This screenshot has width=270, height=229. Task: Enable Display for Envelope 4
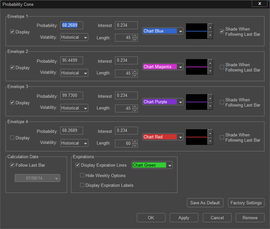[12, 138]
